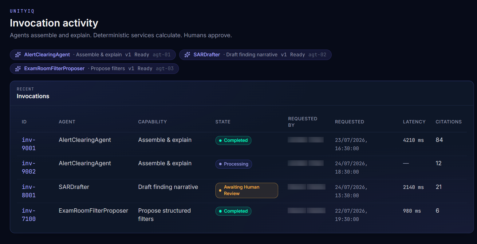Click the AGENT column header
Viewport: 477px width, 244px height.
tap(67, 122)
